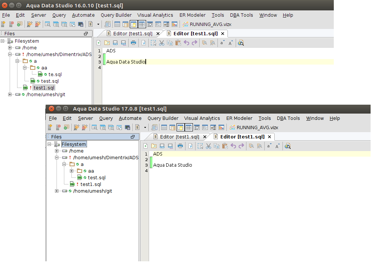
Task: Click New File icon in 16.0.10 editor toolbar
Action: (99, 43)
